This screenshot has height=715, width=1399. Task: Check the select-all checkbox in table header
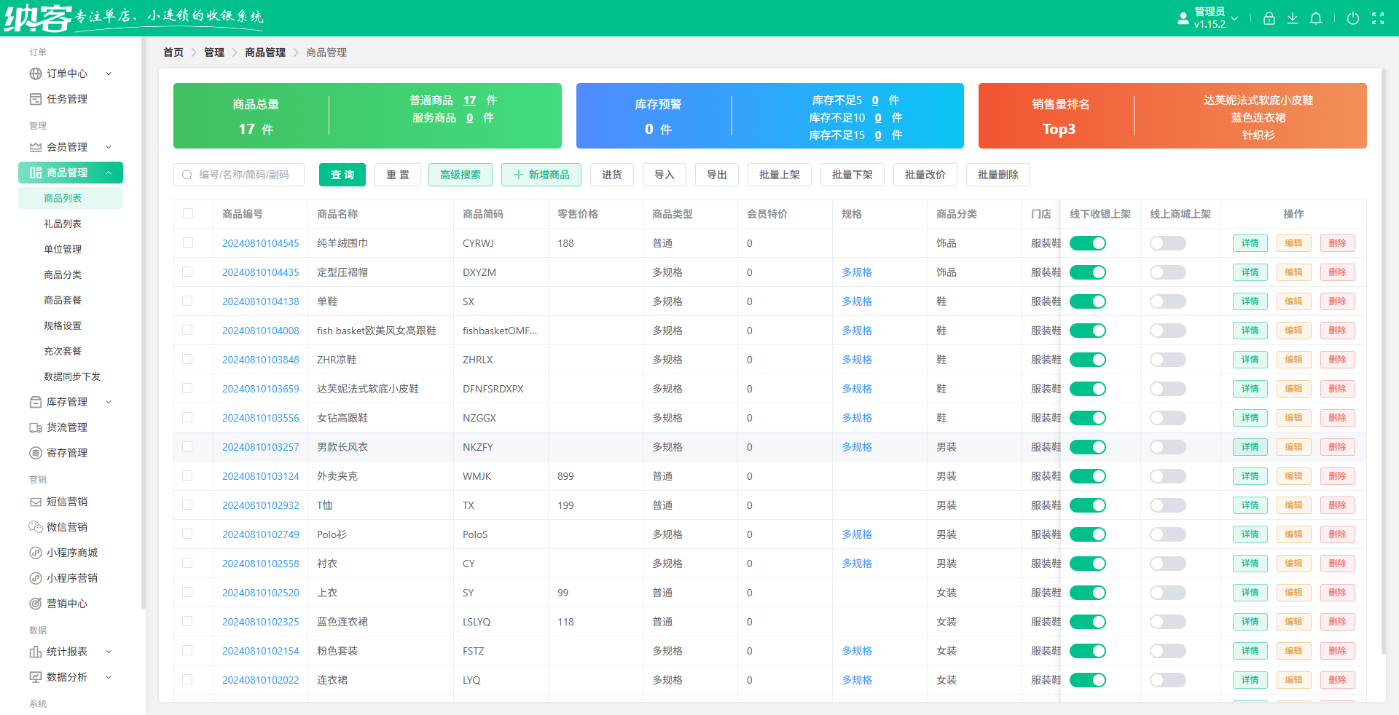pos(188,213)
